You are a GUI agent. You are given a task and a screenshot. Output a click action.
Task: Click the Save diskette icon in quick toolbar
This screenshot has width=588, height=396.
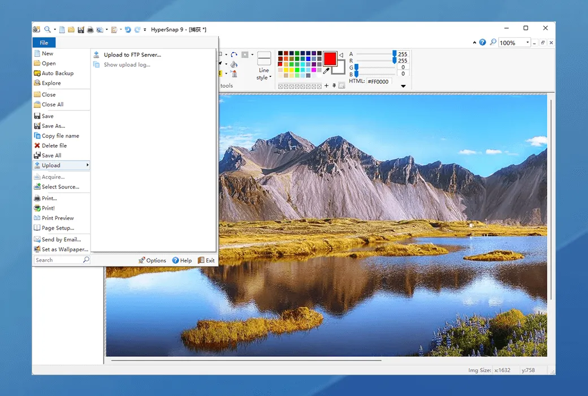(x=81, y=29)
